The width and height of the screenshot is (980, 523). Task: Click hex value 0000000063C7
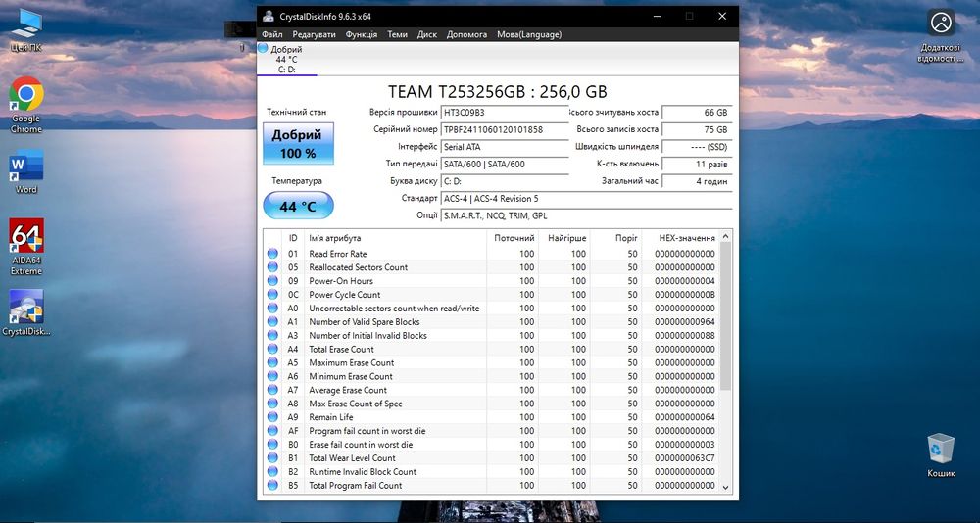(685, 458)
